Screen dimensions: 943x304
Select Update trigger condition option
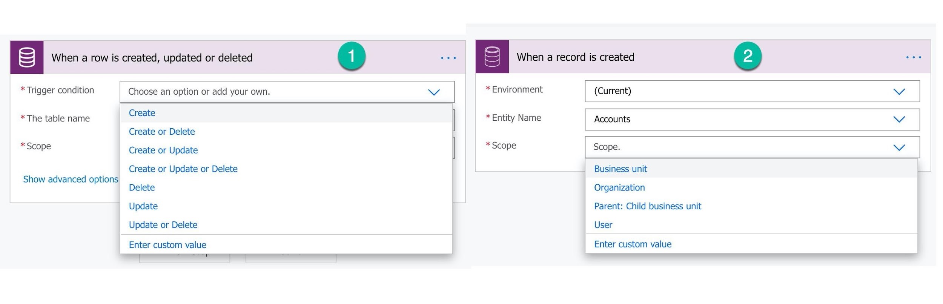point(286,206)
